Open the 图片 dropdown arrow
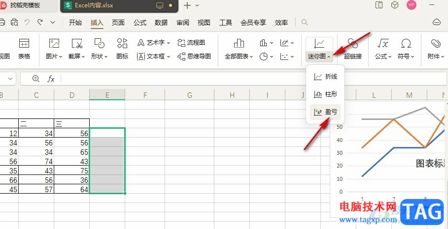The height and width of the screenshot is (229, 448). [61, 57]
